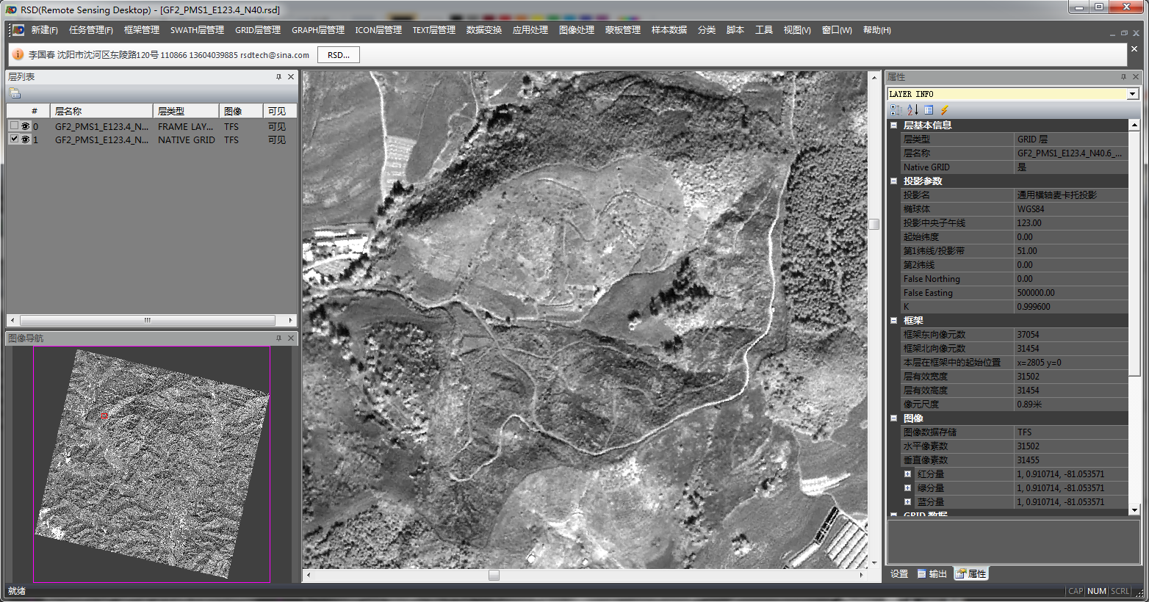The width and height of the screenshot is (1149, 602).
Task: Open the LAYER INFO dropdown
Action: (1132, 94)
